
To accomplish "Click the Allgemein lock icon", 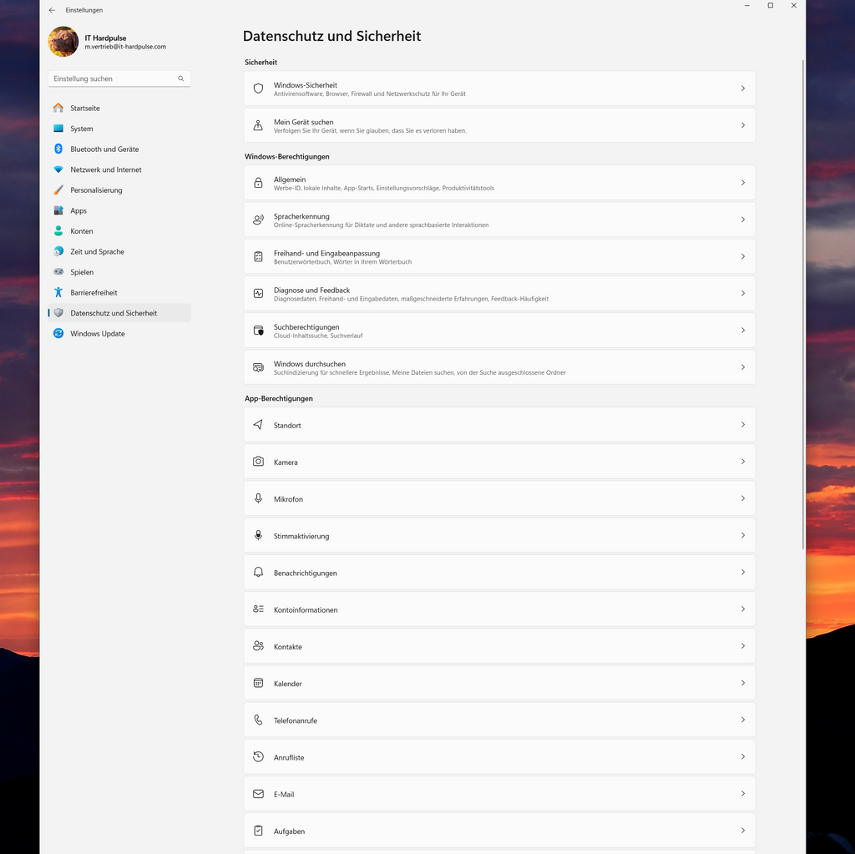I will (x=258, y=183).
